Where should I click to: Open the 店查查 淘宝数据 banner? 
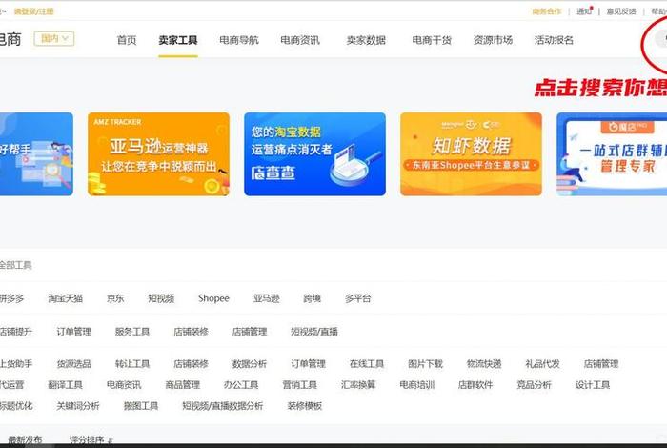pyautogui.click(x=314, y=154)
